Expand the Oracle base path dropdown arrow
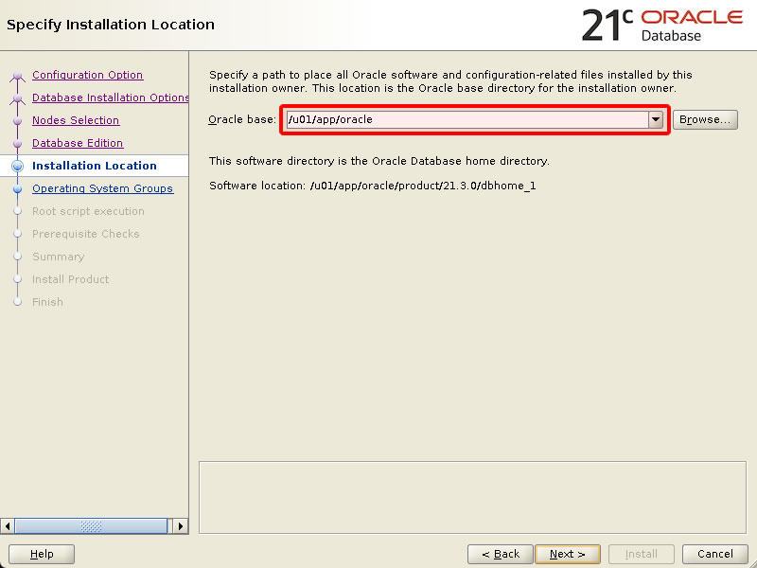 [655, 119]
